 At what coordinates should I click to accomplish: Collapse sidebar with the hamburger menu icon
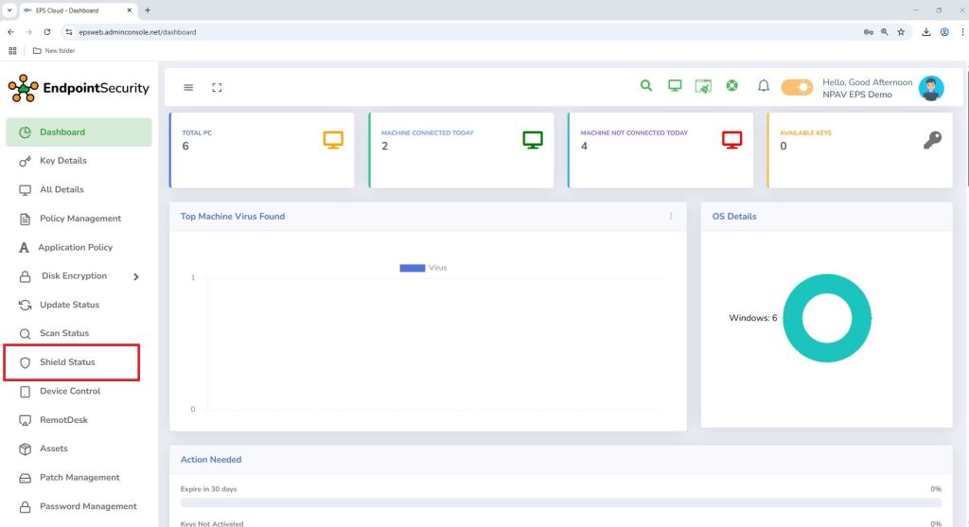coord(188,87)
